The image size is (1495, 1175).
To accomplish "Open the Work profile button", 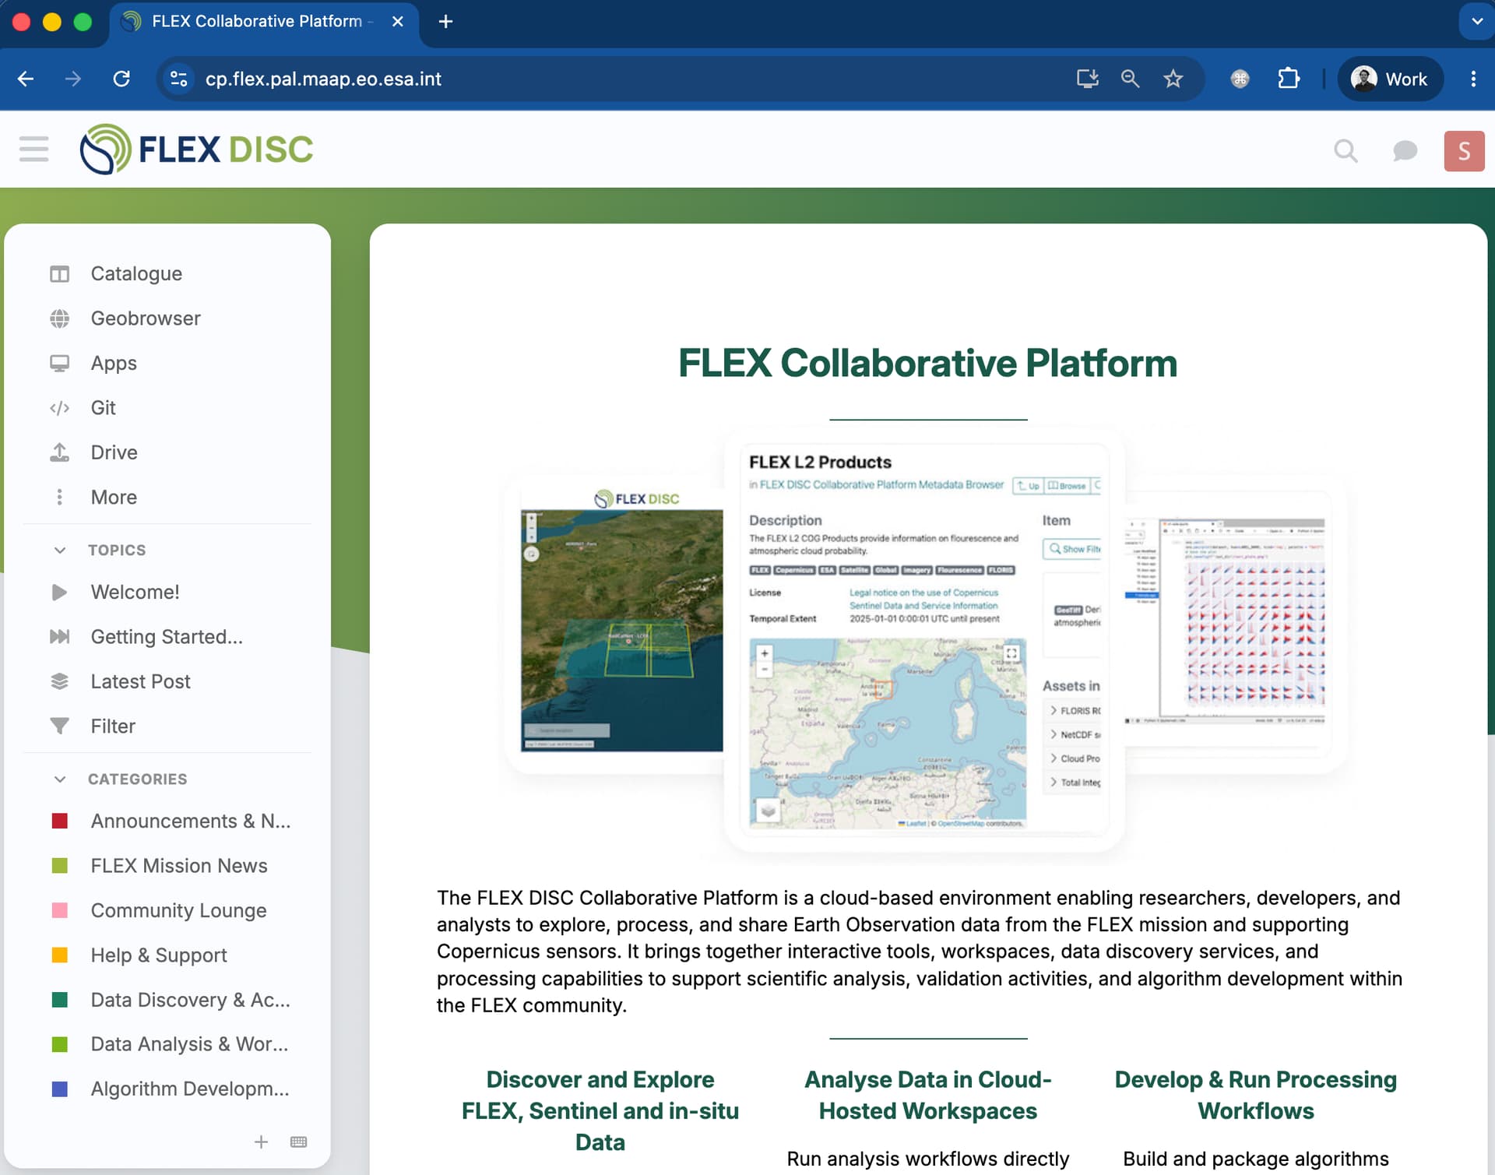I will pyautogui.click(x=1390, y=79).
